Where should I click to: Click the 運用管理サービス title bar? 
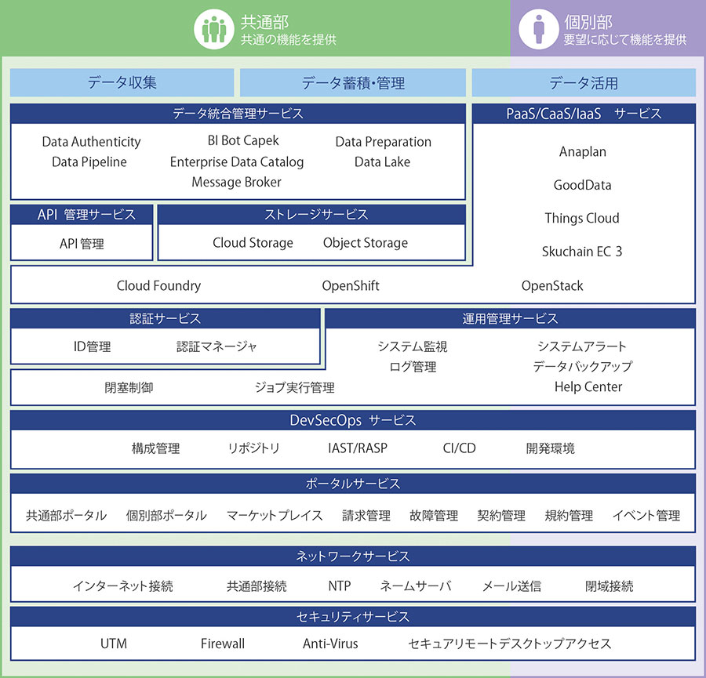510,318
